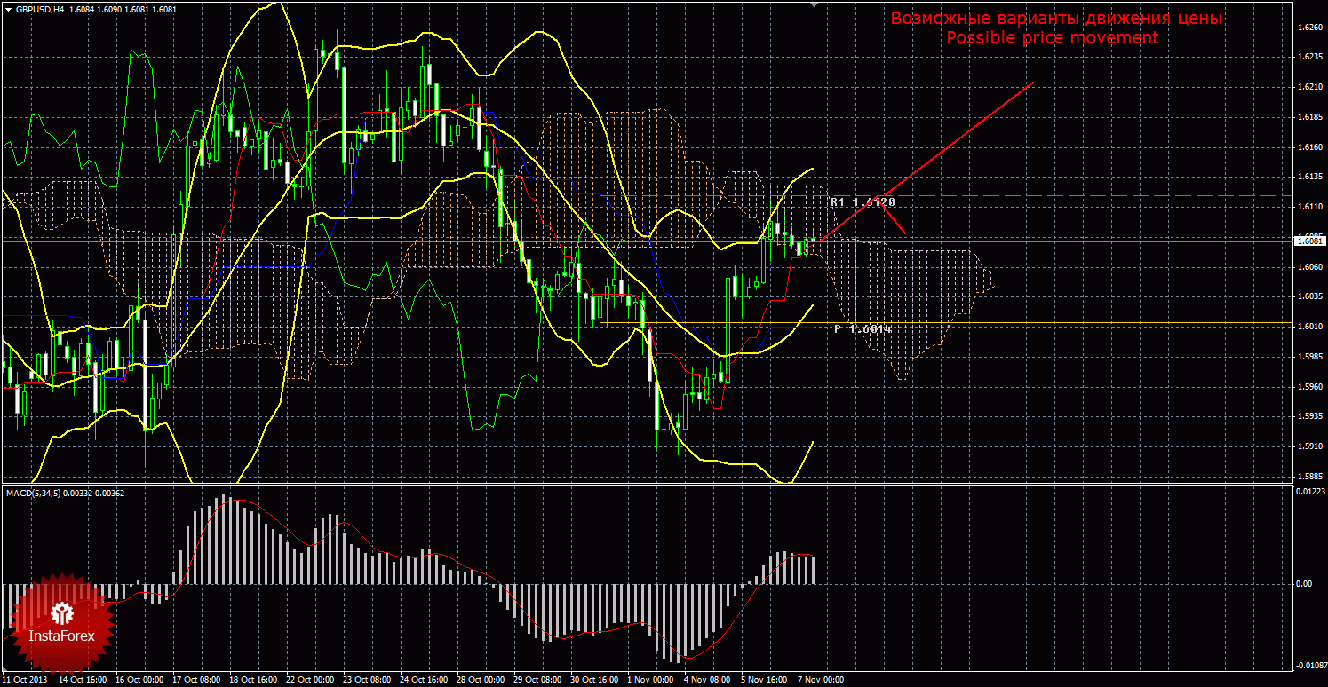The width and height of the screenshot is (1328, 687).
Task: Click the 14 Oct 16:00 time label
Action: (82, 680)
